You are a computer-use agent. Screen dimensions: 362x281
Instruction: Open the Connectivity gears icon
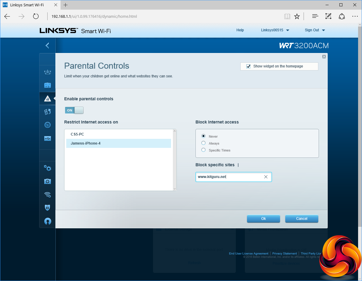pos(48,168)
